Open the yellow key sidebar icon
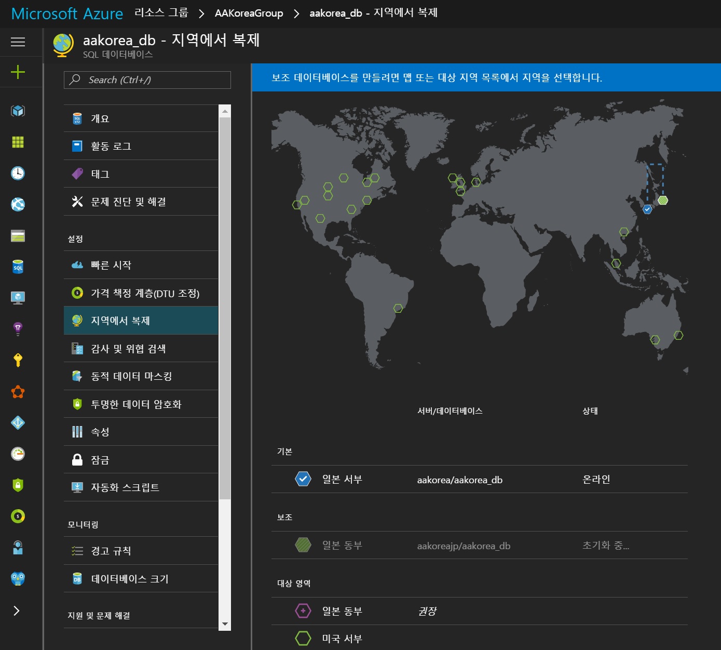The height and width of the screenshot is (650, 721). [18, 360]
